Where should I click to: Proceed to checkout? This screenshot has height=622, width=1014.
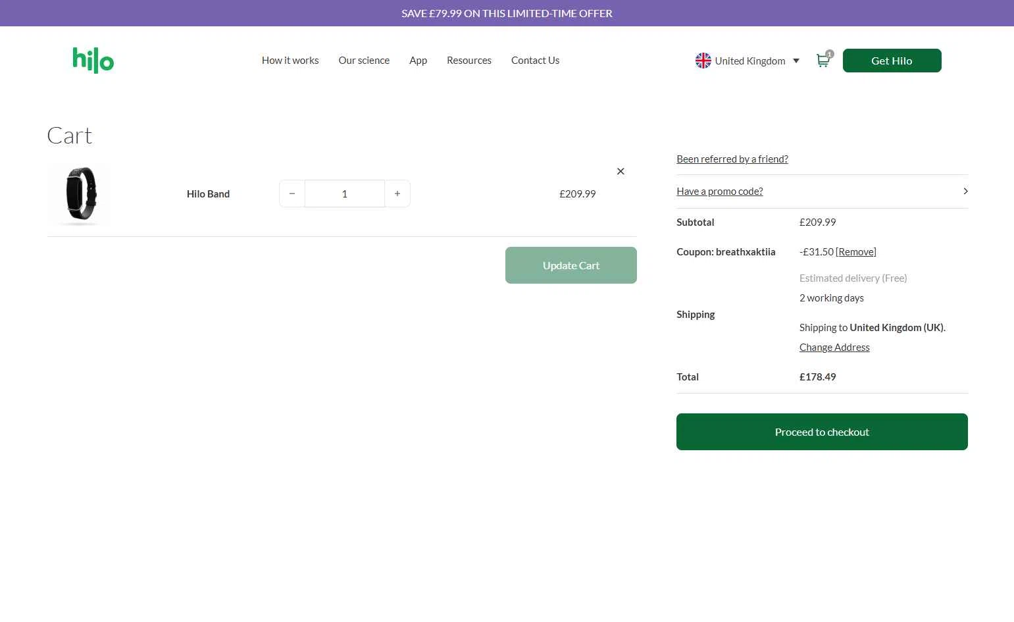point(822,432)
